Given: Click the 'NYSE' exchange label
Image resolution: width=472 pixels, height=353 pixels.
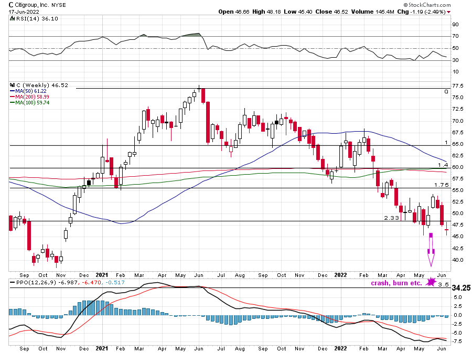Looking at the screenshot, I should pyautogui.click(x=58, y=5).
